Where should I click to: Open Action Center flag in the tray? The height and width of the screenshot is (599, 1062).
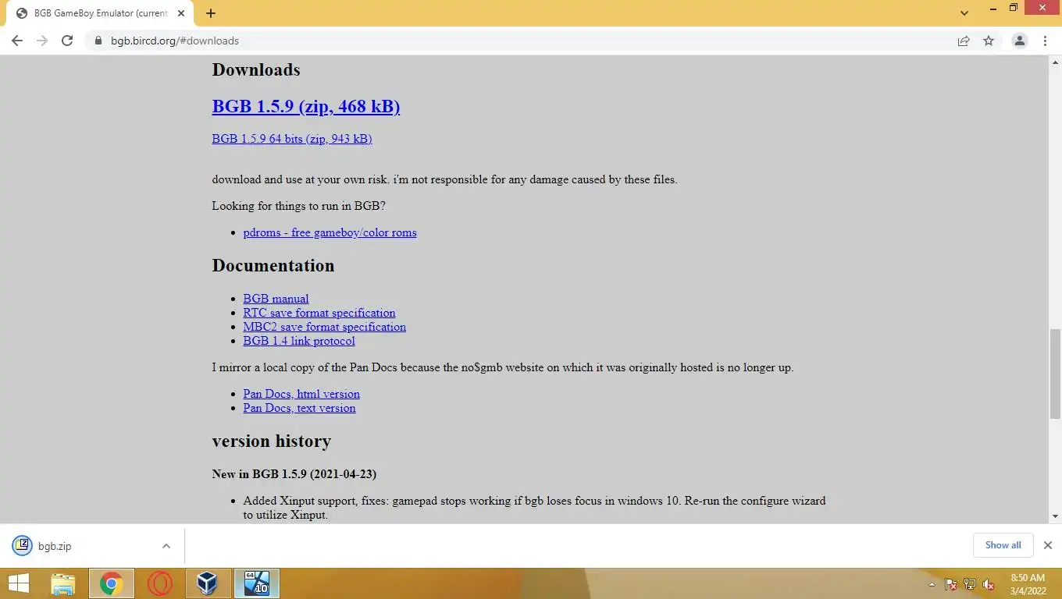tap(951, 584)
